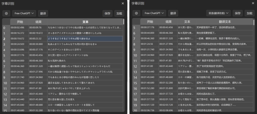Click text cell あれ?私やばじゃない? in left table
257x114 pixels.
[x=85, y=88]
